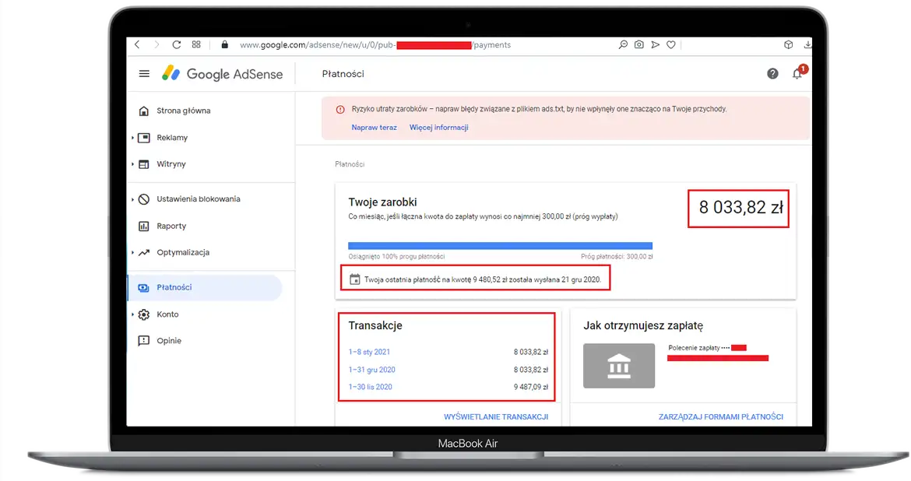Select Płatności in sidebar
Screen dimensions: 911x481
(x=205, y=287)
